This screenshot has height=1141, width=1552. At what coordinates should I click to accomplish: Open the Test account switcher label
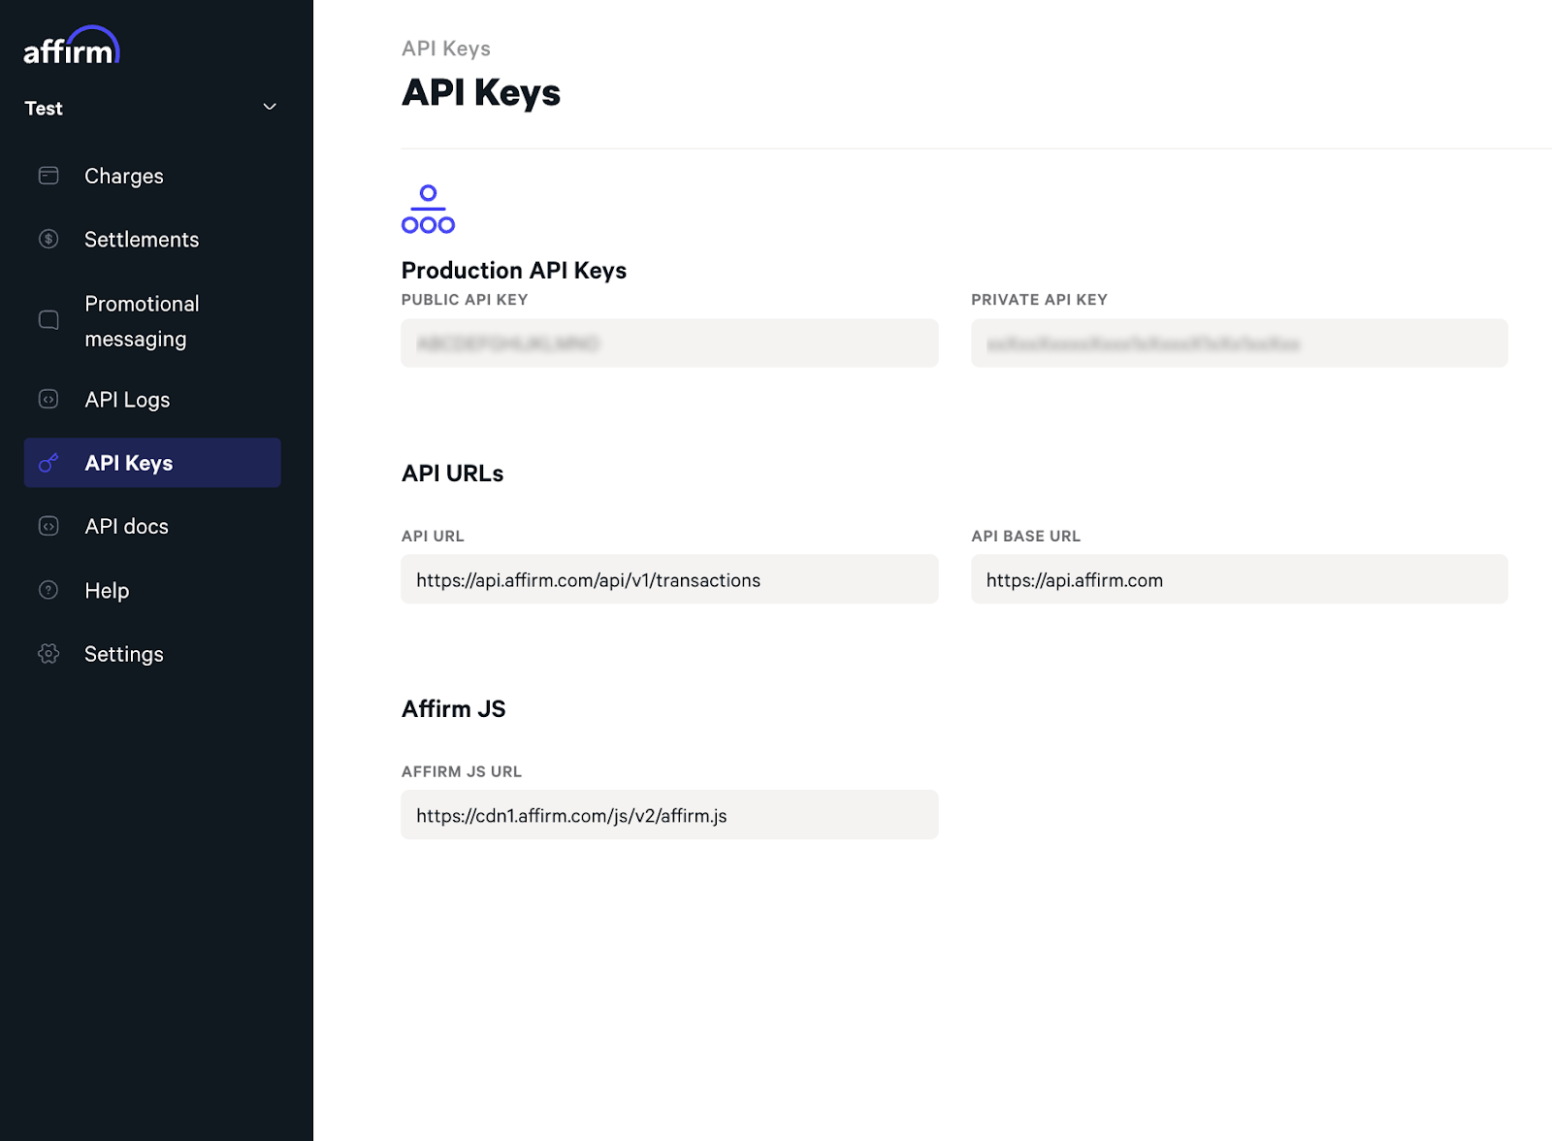(44, 109)
